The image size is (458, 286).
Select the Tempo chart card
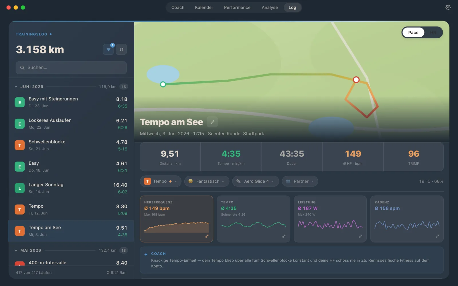click(253, 219)
